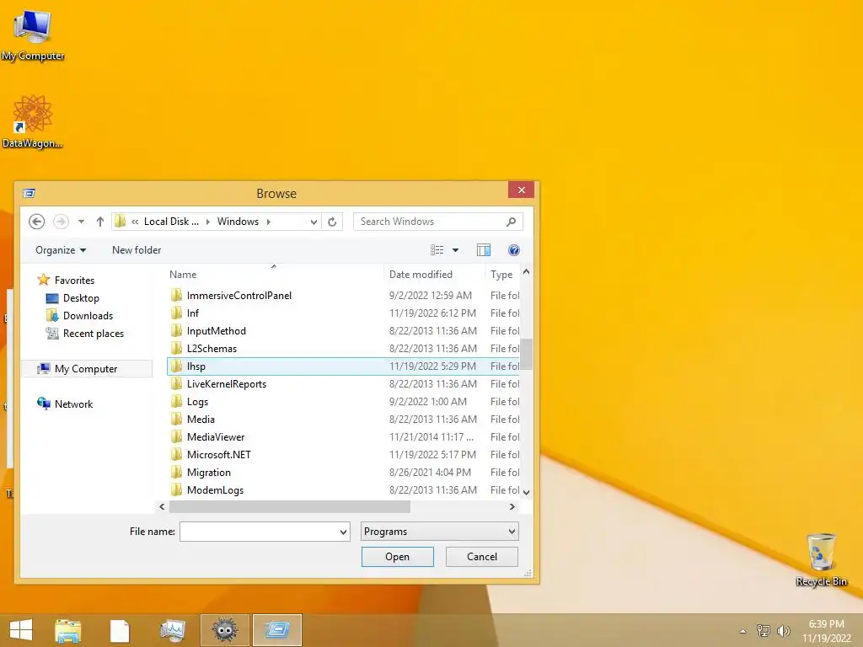Image resolution: width=863 pixels, height=647 pixels.
Task: Click the Back arrow in the Browse dialog
Action: 36,222
